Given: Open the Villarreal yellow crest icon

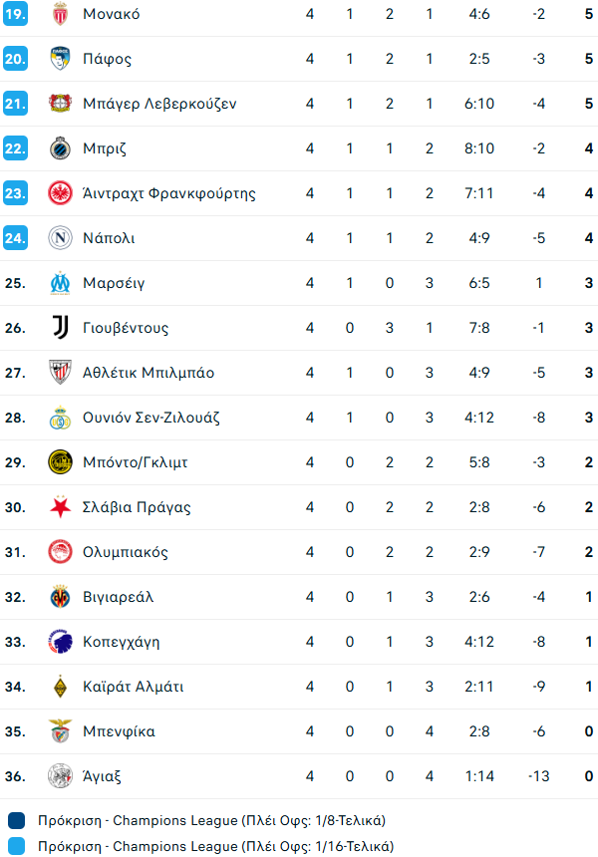Looking at the screenshot, I should point(61,597).
